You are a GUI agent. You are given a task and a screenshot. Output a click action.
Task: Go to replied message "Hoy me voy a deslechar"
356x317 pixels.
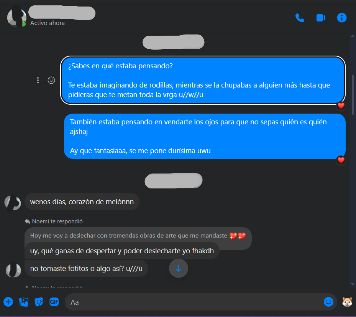pos(138,236)
